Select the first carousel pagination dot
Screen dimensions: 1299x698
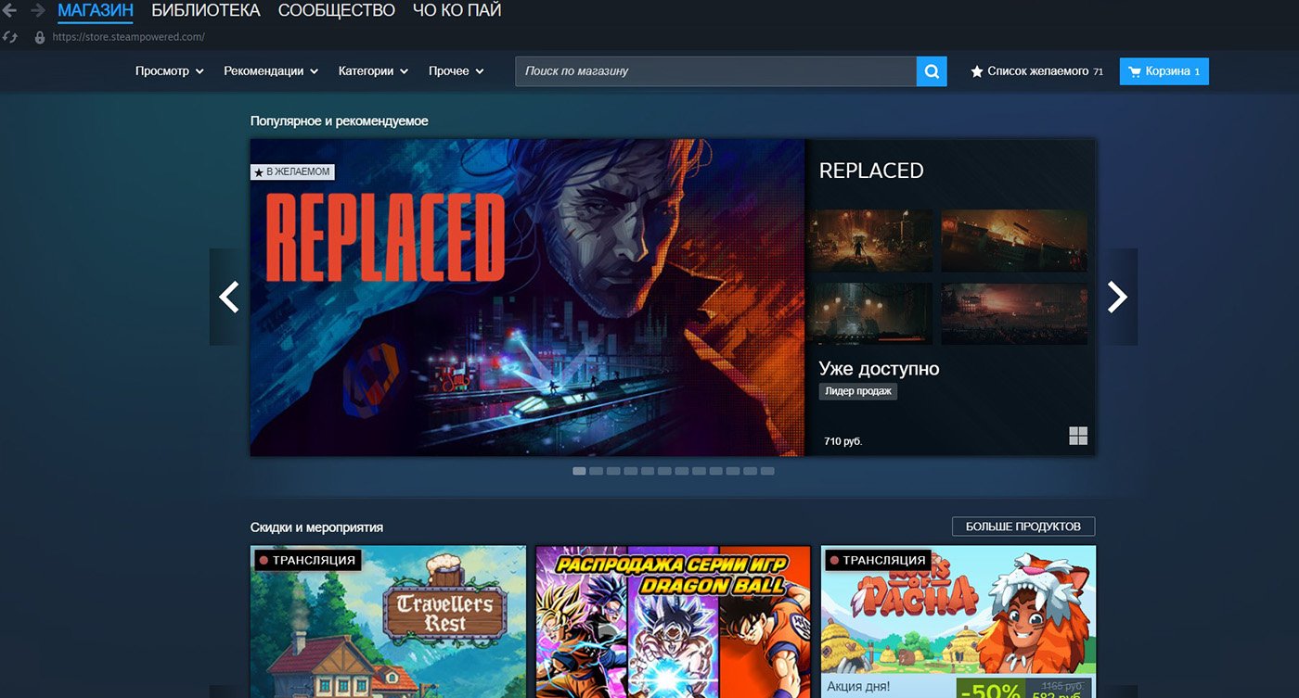pyautogui.click(x=578, y=470)
